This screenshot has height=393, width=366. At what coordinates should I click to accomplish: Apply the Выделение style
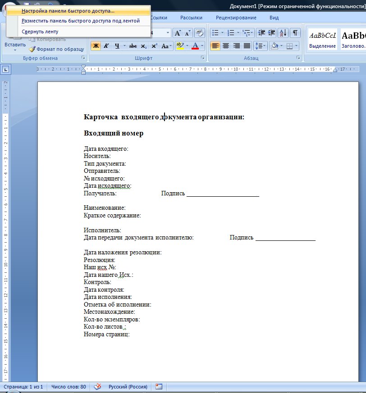pyautogui.click(x=322, y=39)
